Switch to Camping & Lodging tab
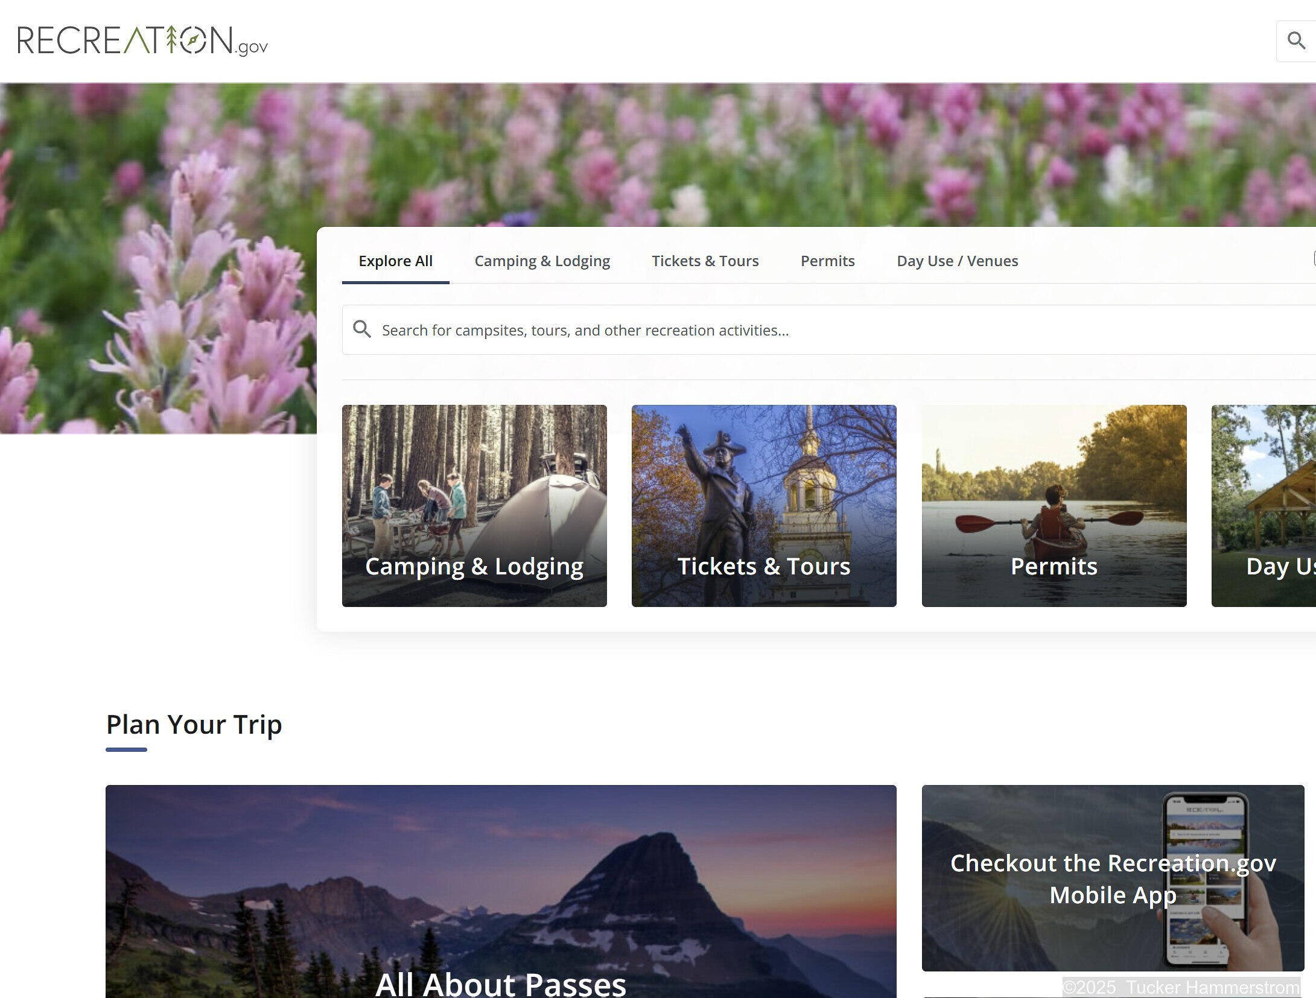1316x998 pixels. click(542, 261)
